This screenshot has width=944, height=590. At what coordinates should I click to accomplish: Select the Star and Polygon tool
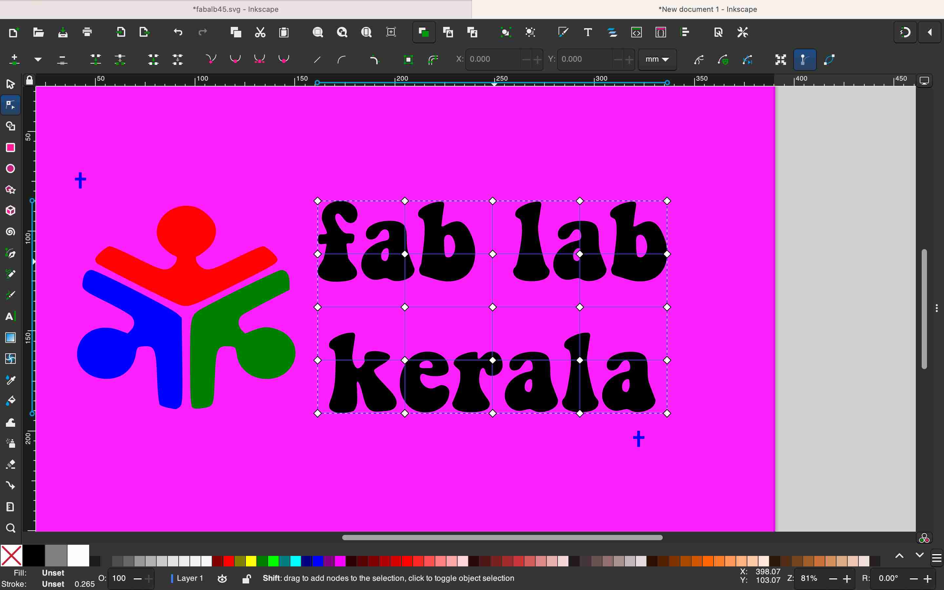click(x=10, y=190)
